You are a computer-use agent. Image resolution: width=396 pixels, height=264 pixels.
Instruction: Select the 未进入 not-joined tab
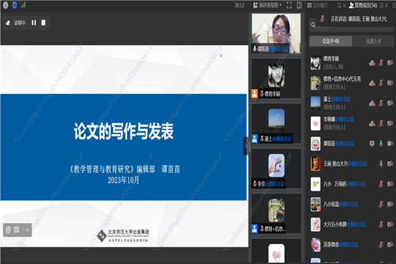click(373, 41)
